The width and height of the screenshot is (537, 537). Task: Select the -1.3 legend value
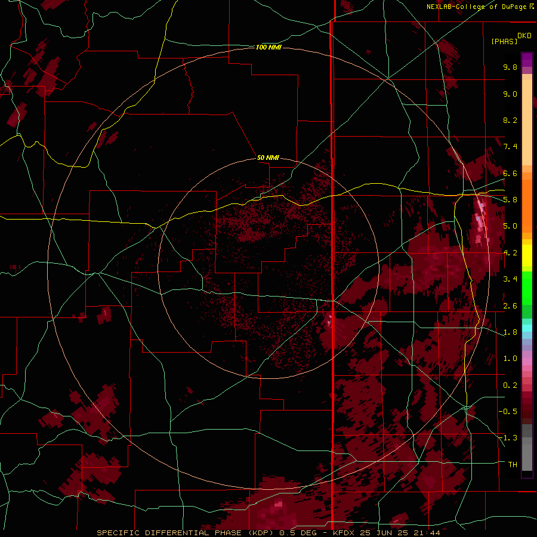tap(508, 438)
